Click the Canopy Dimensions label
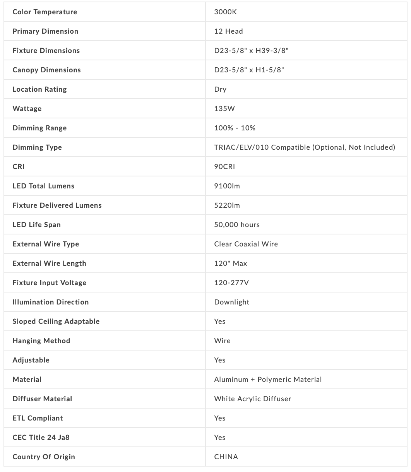The width and height of the screenshot is (411, 472). coord(46,70)
